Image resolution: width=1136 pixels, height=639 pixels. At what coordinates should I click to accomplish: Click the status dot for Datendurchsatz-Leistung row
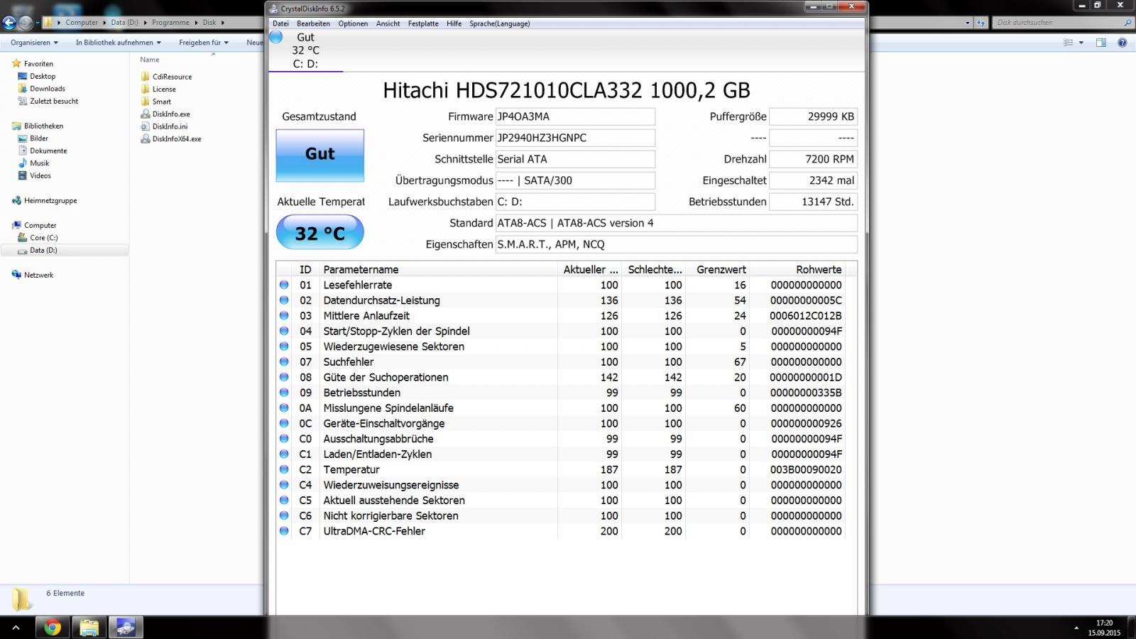pyautogui.click(x=284, y=300)
